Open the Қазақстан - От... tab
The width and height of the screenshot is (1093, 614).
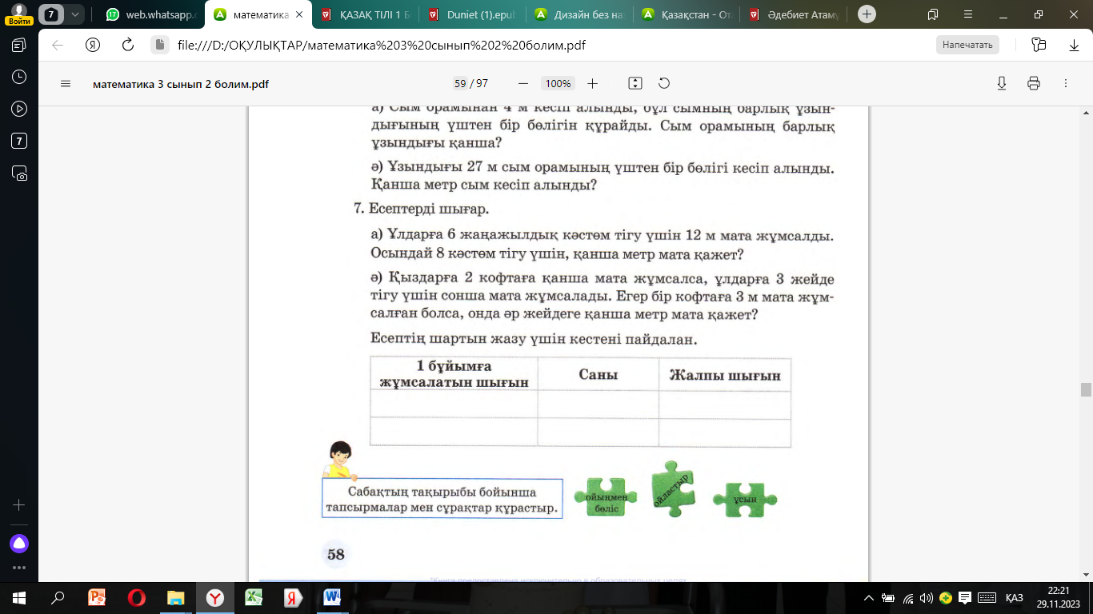[687, 14]
